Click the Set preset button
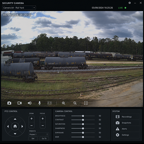Image resolution: width=144 pixels, height=144 pixels. click(33, 139)
